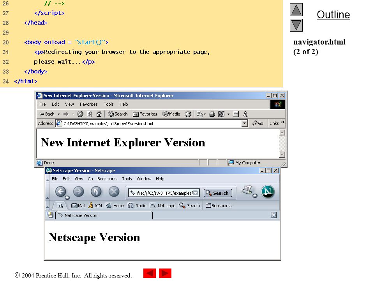The width and height of the screenshot is (374, 281).
Task: Click the Go button in Internet Explorer
Action: click(258, 123)
